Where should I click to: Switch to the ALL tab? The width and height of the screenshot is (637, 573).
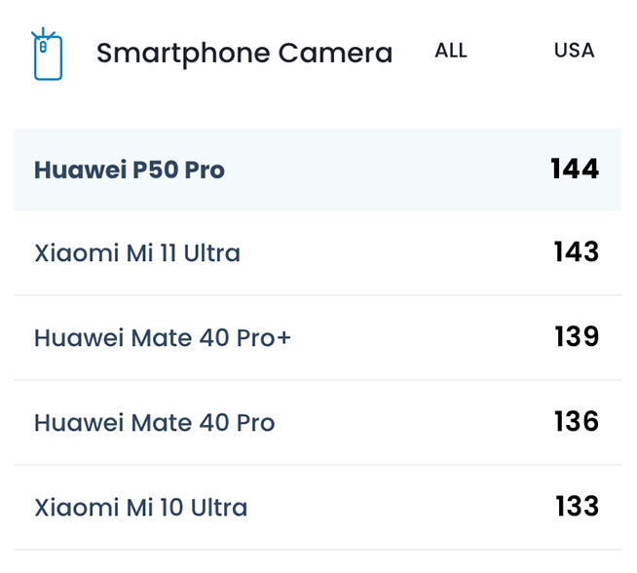[451, 51]
